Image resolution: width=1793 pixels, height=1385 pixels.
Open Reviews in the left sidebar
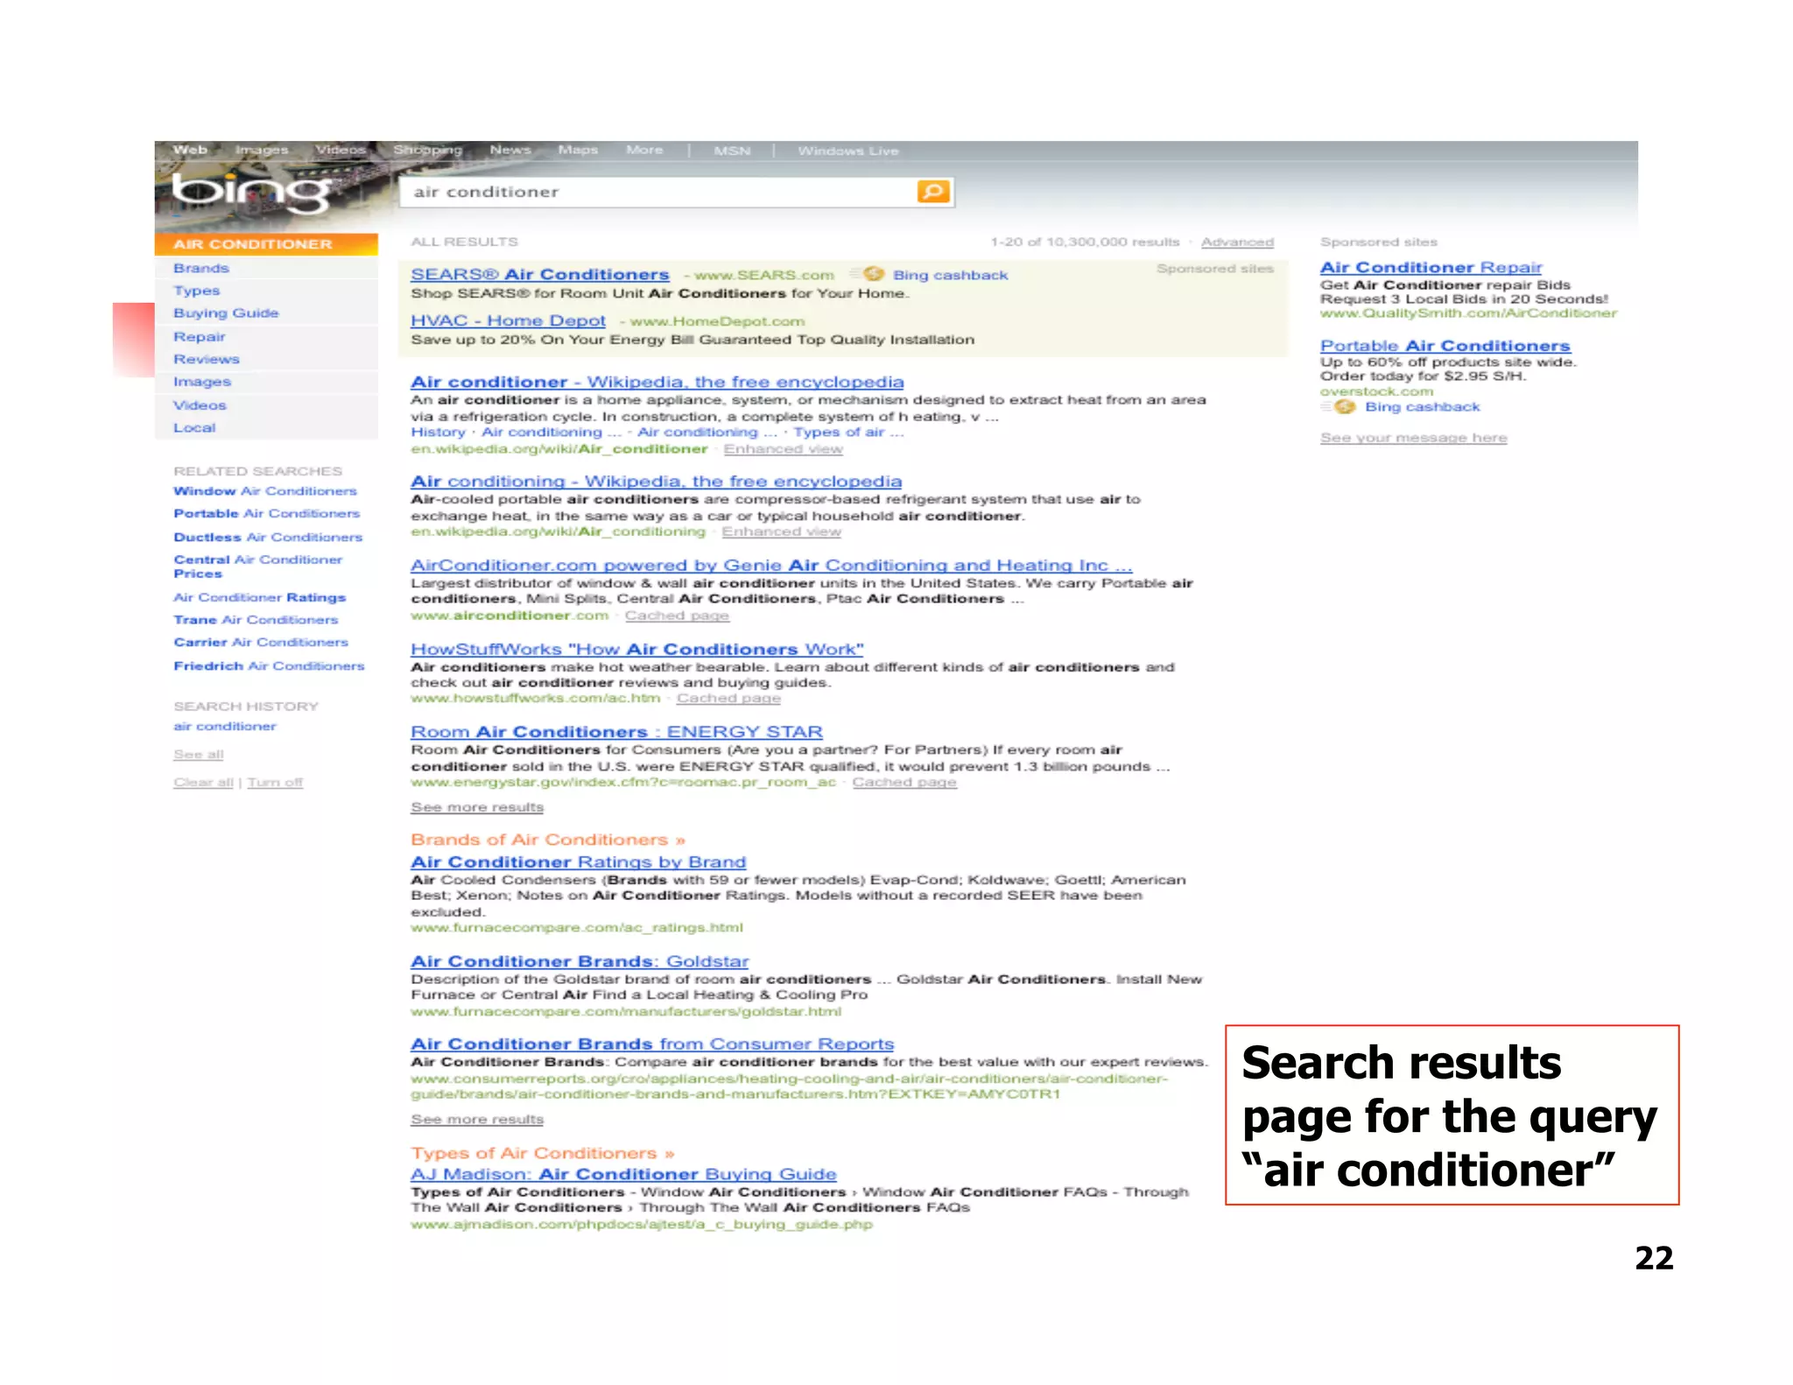click(207, 359)
